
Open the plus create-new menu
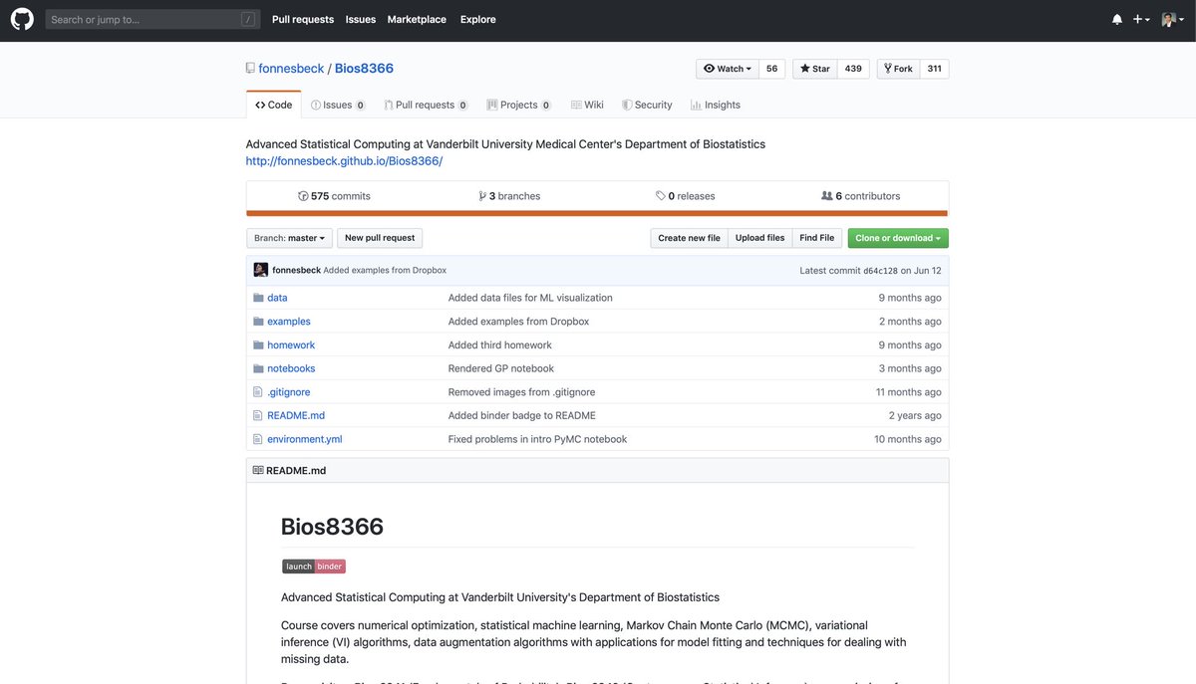coord(1141,19)
